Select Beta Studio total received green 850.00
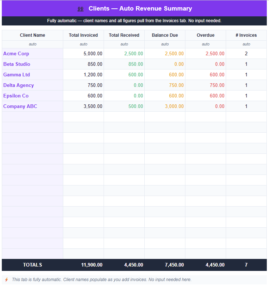The width and height of the screenshot is (269, 288). [136, 64]
